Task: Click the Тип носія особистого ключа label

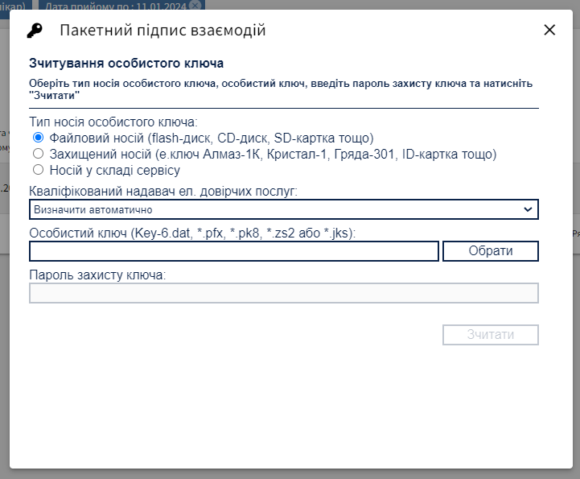Action: (x=113, y=122)
